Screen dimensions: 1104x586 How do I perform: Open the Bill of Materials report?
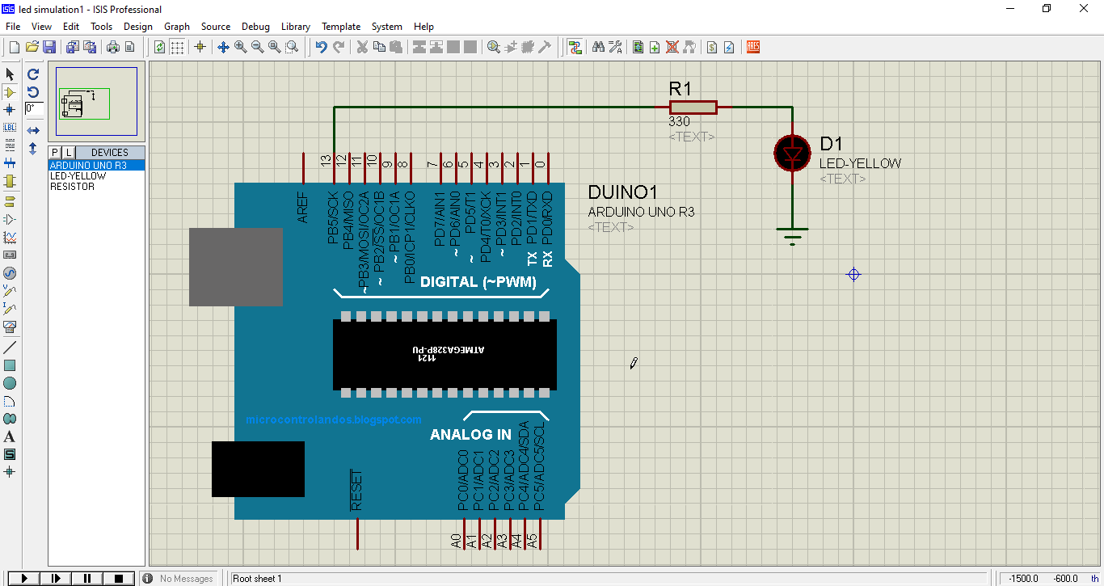pyautogui.click(x=711, y=46)
